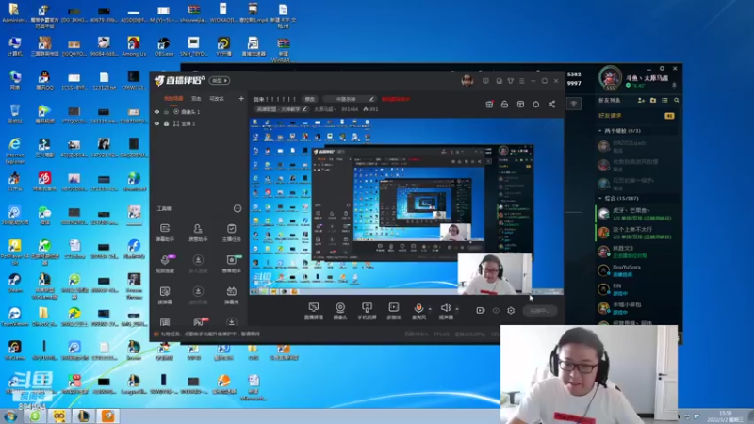Open game client profile avatar
754x424 pixels.
click(x=610, y=77)
